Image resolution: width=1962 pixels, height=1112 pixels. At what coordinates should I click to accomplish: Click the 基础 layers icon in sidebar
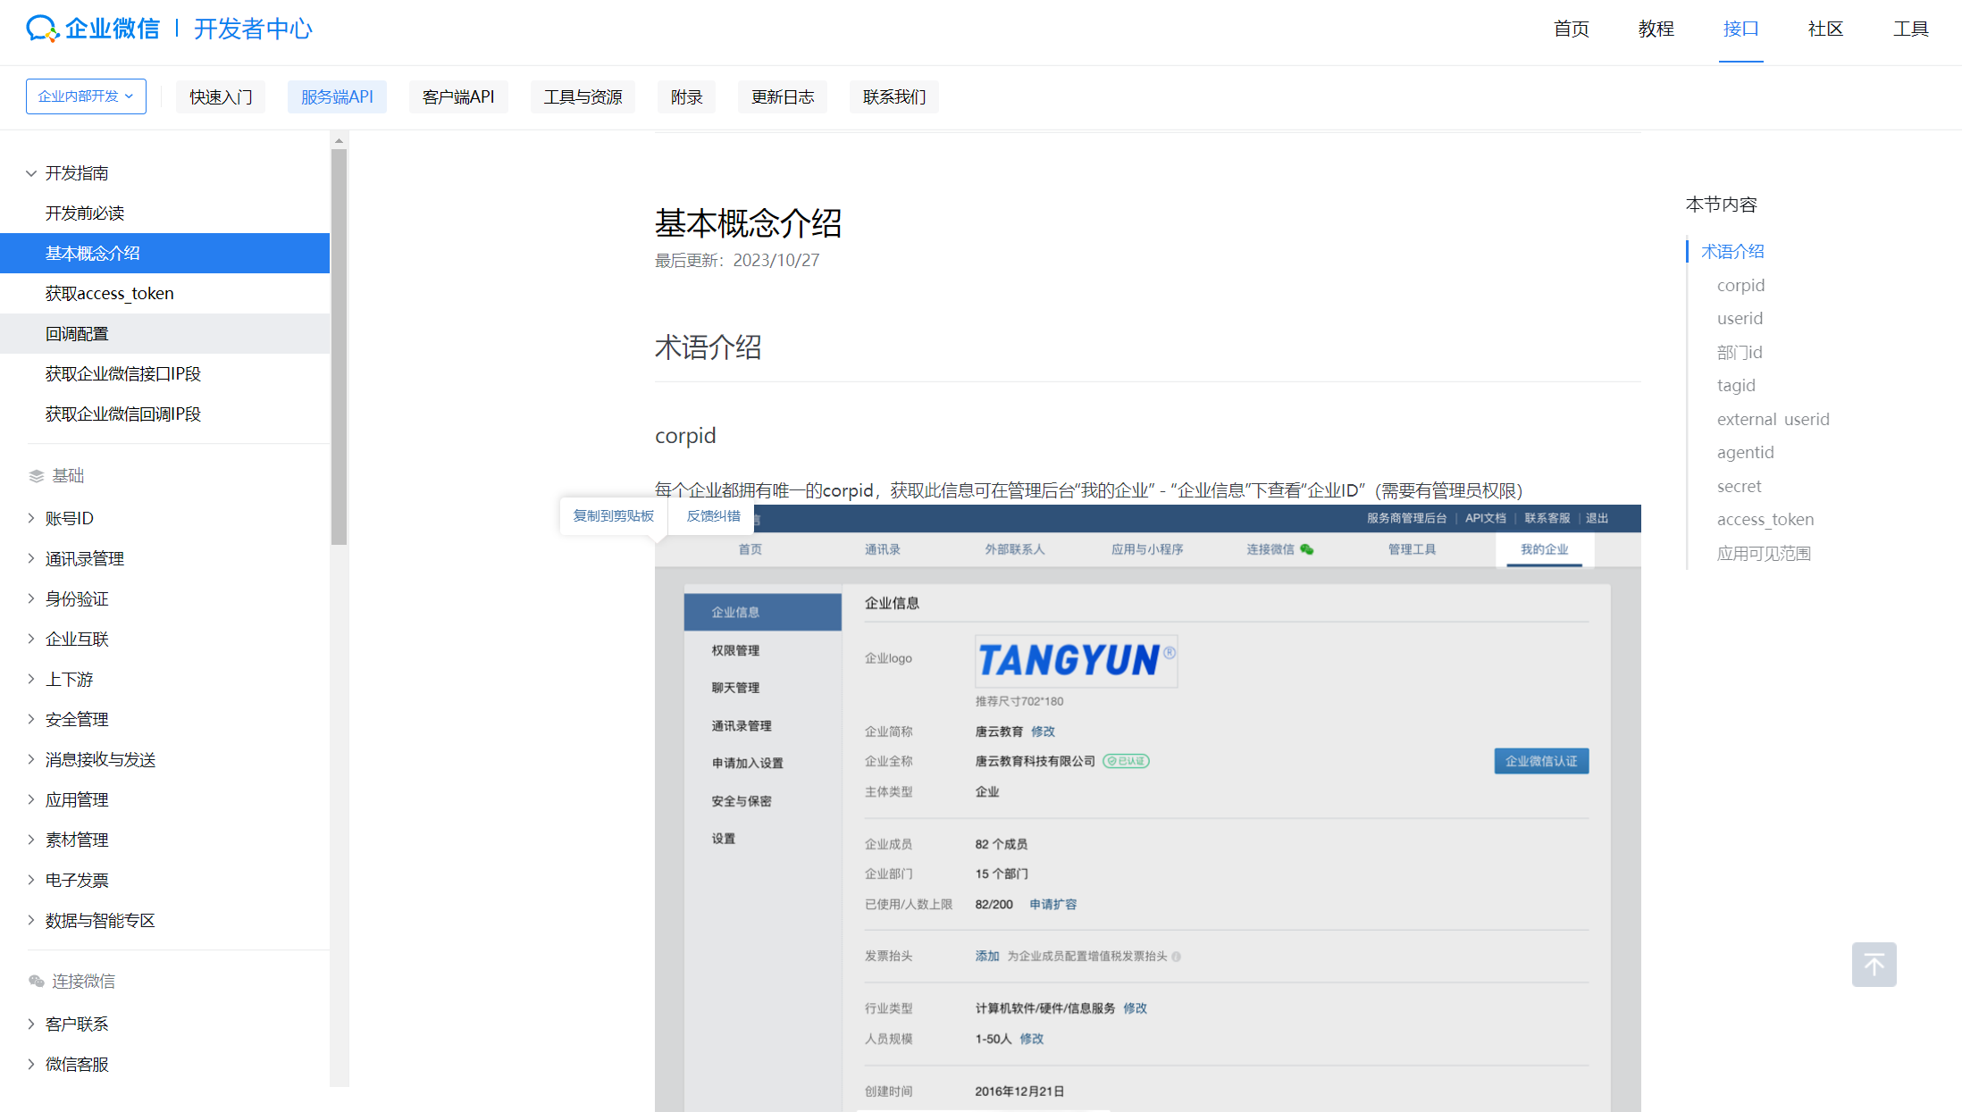(x=36, y=476)
